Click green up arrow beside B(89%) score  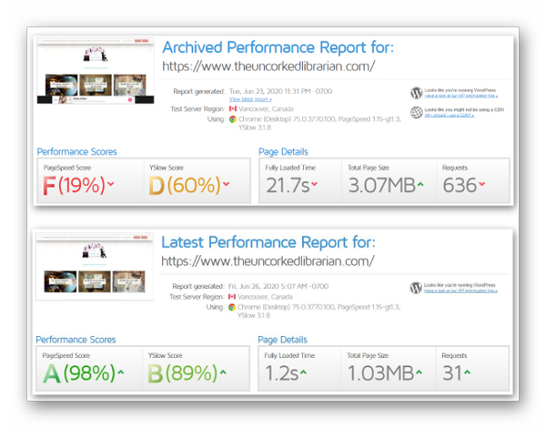223,372
